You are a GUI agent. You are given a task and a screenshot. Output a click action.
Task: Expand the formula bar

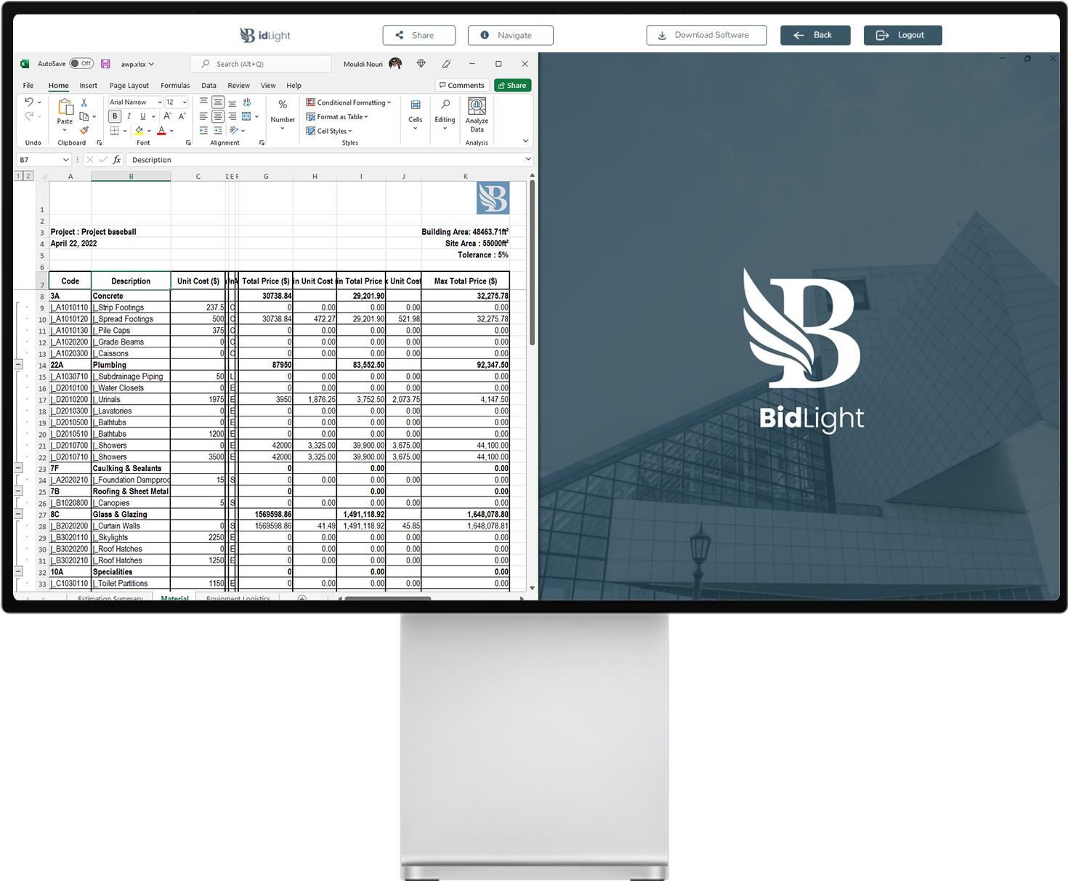[528, 159]
